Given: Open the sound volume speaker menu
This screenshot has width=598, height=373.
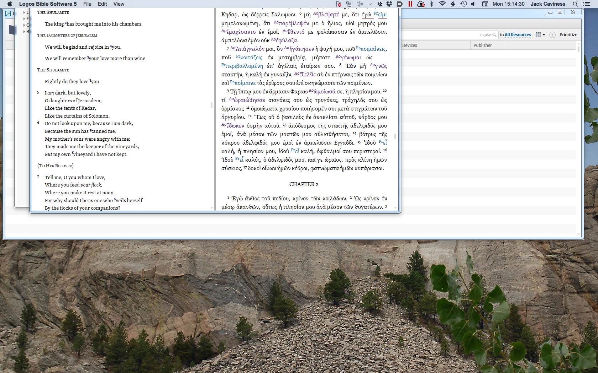Looking at the screenshot, I should pos(473,4).
